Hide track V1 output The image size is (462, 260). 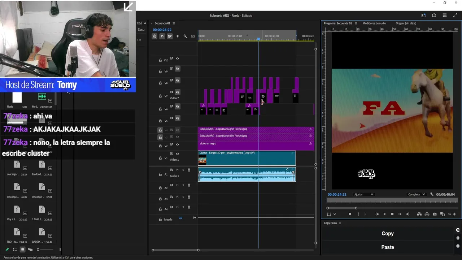point(177,154)
